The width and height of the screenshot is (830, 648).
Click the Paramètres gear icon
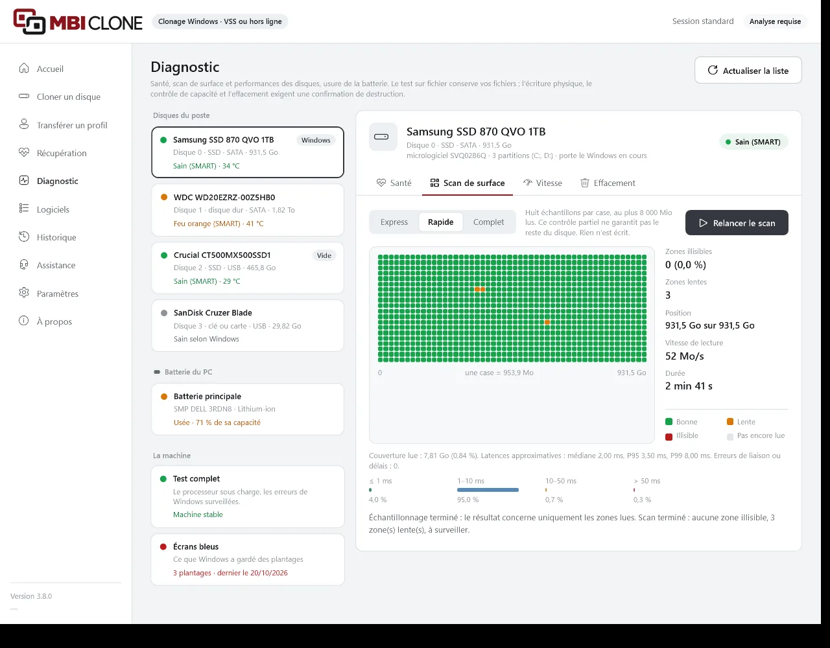pos(24,293)
